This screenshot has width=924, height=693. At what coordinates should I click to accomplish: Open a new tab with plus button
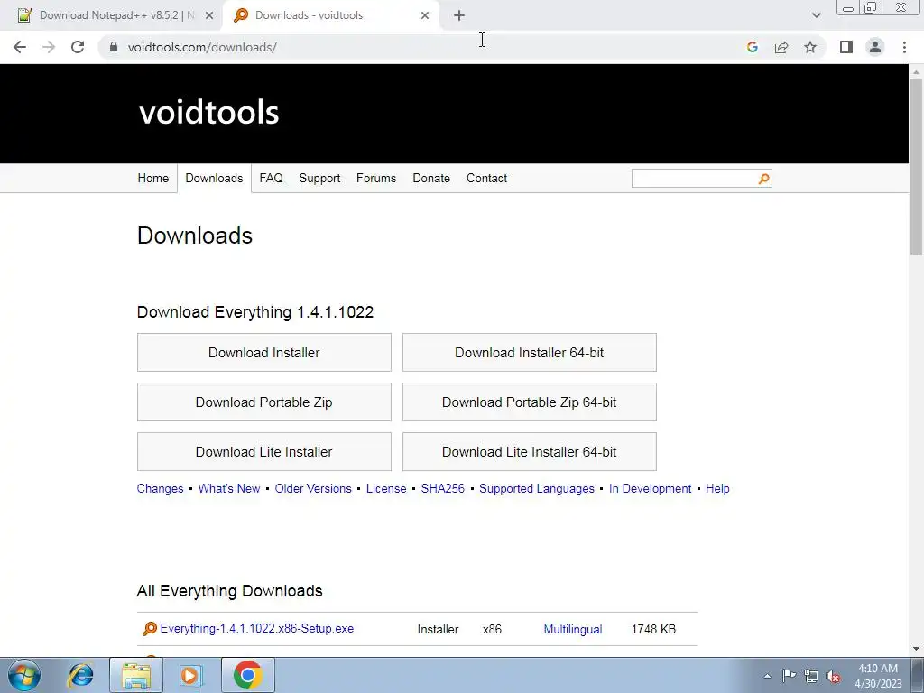pyautogui.click(x=459, y=16)
